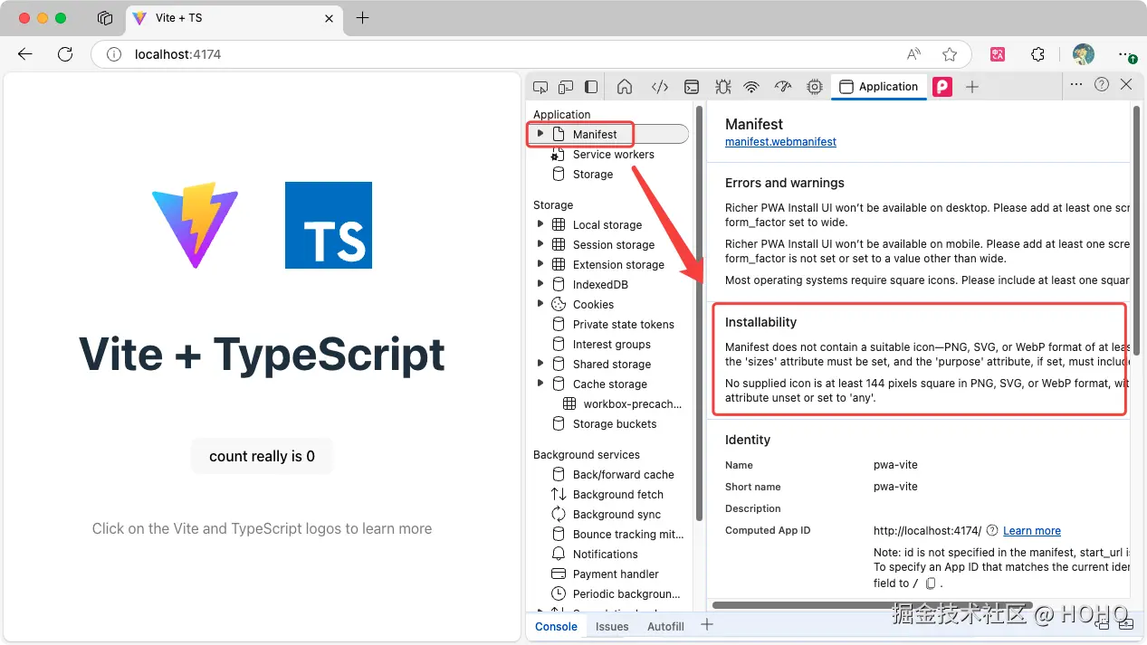Screen dimensions: 1147x645
Task: Expand Cookies tree arrow
Action: [540, 304]
